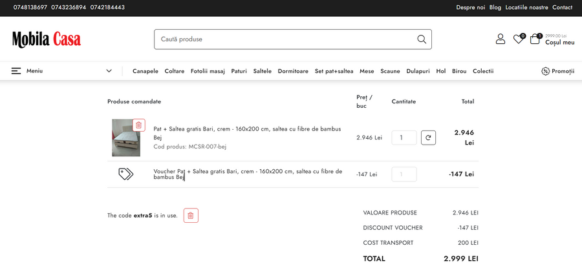Open the Pat + Saltea gratis Bari product title

(247, 133)
